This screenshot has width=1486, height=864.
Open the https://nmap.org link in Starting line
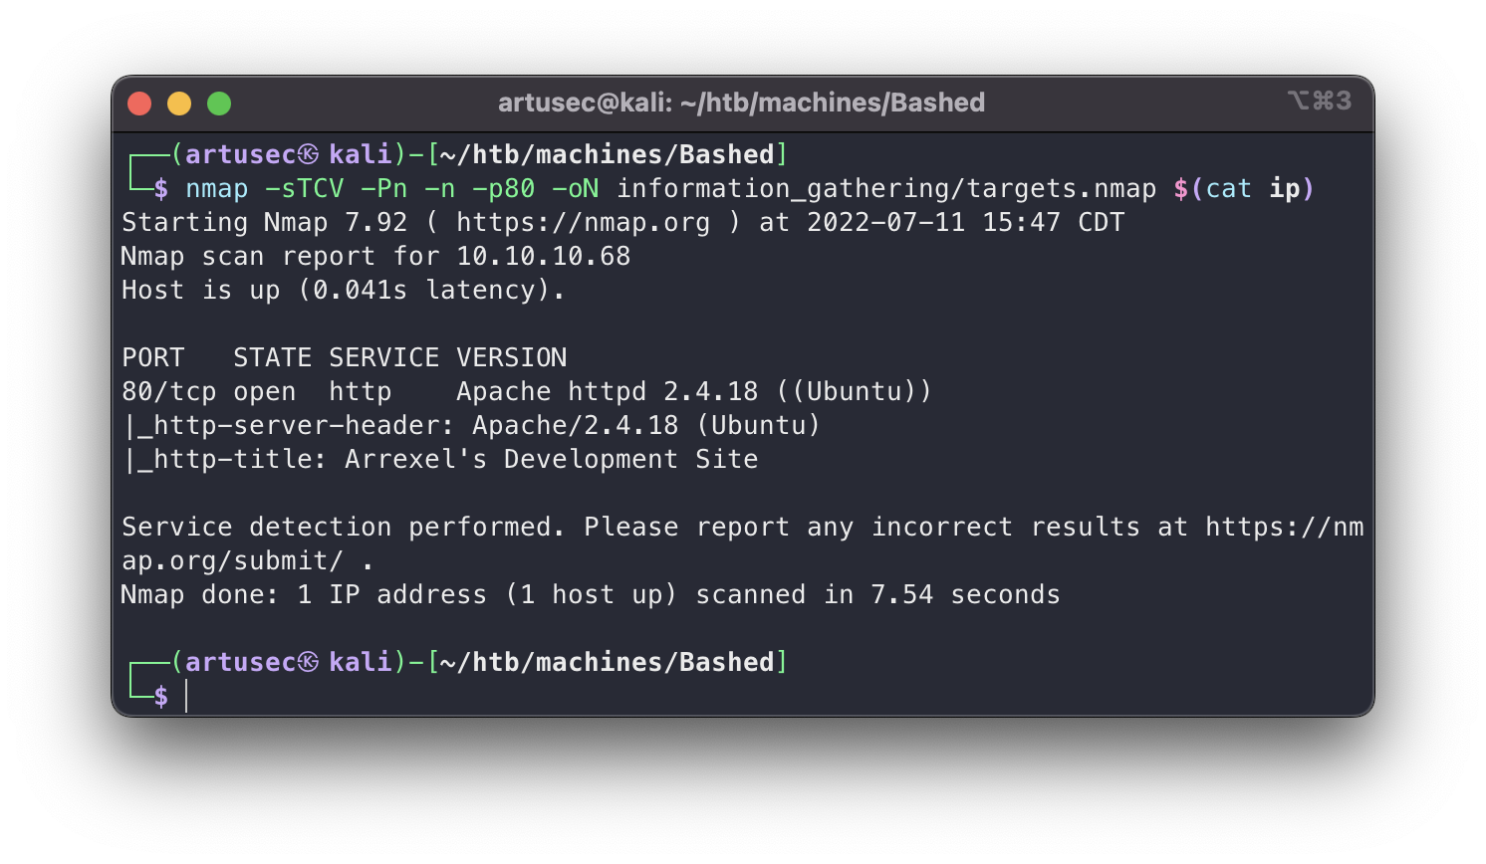point(583,223)
